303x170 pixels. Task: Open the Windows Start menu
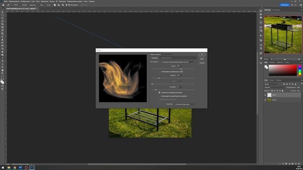click(x=3, y=168)
